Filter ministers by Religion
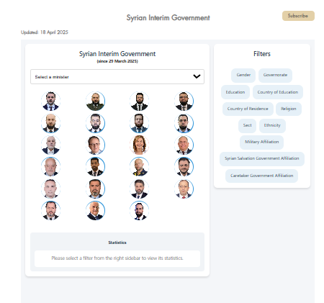 pos(289,109)
